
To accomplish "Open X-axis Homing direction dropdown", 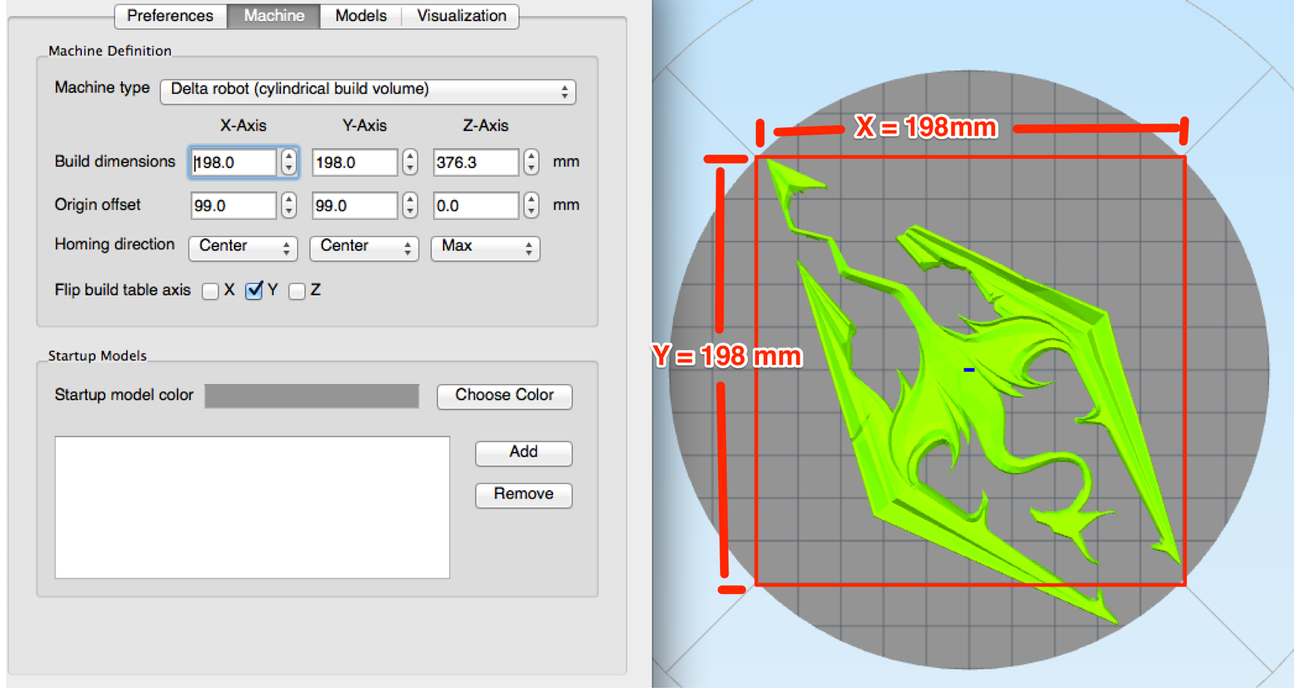I will (243, 247).
